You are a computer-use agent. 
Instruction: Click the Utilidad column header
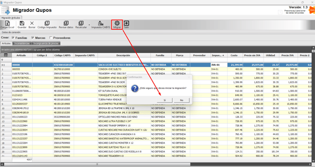pos(271,55)
